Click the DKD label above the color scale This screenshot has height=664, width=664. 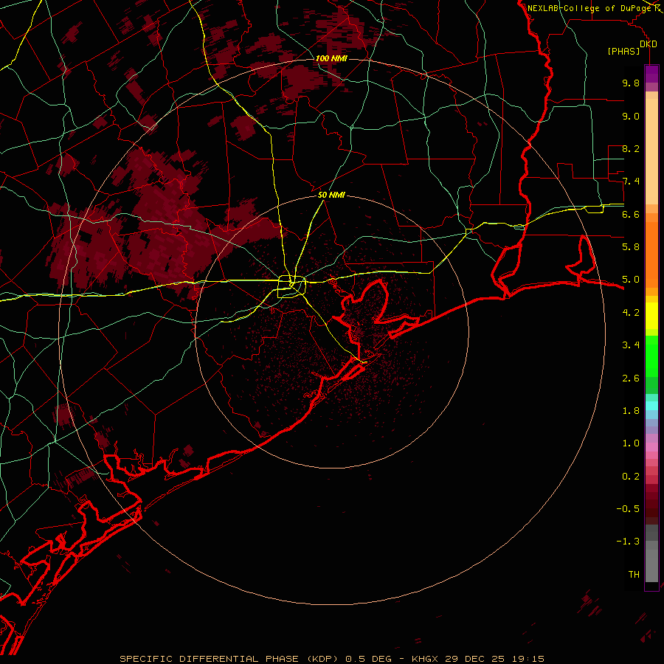pyautogui.click(x=649, y=44)
